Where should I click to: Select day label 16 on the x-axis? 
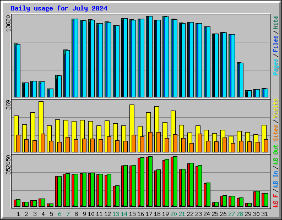[140, 214]
